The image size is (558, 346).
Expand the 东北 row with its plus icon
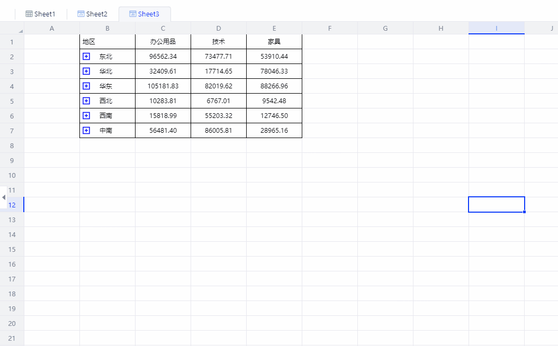click(x=86, y=56)
